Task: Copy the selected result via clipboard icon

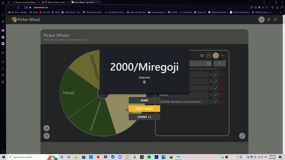Action: [144, 82]
